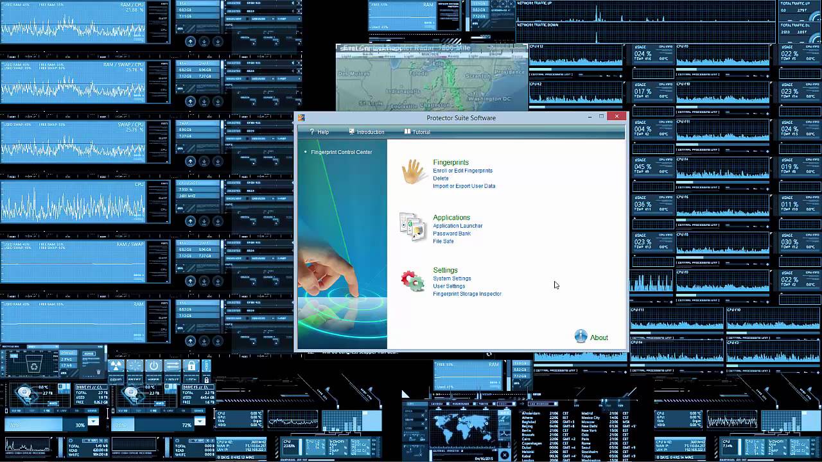Open Password Bank

click(x=451, y=234)
